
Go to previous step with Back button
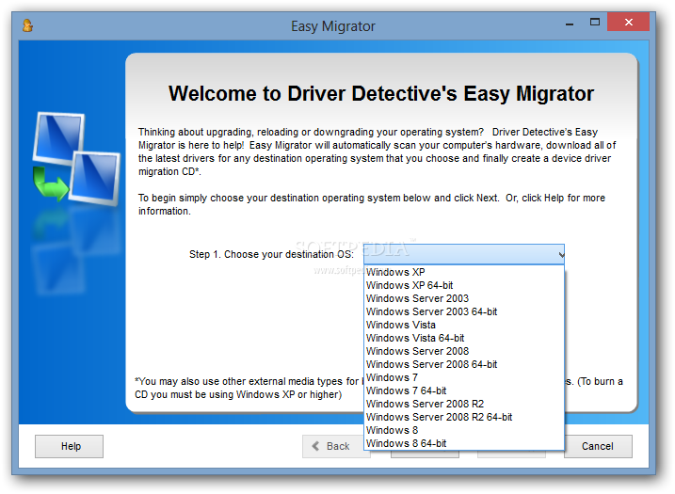coord(333,446)
